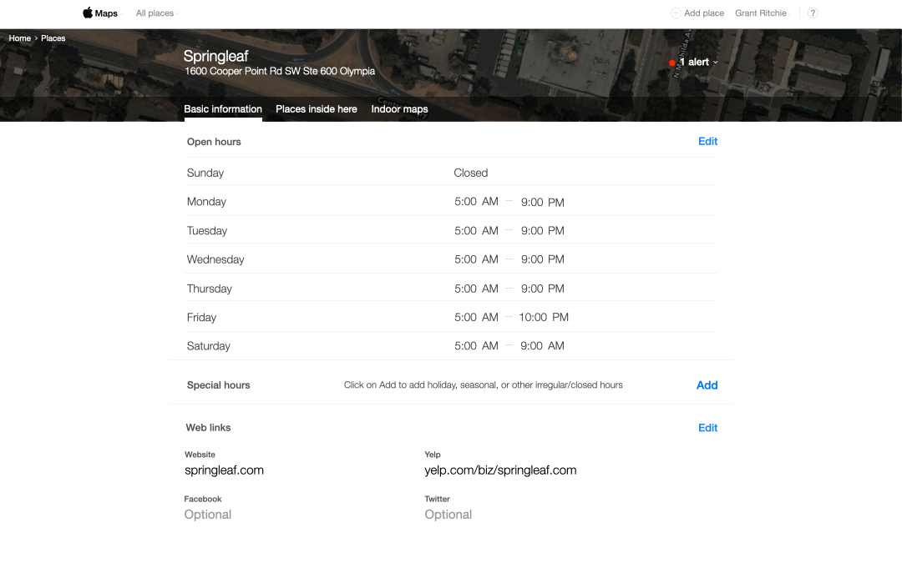
Task: Switch to Places inside here tab
Action: [317, 109]
